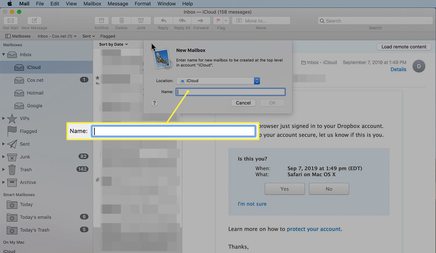
Task: Open the View menu
Action: point(71,3)
